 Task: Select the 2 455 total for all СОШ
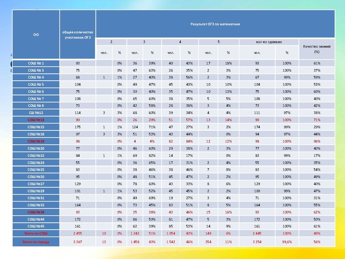(x=78, y=233)
